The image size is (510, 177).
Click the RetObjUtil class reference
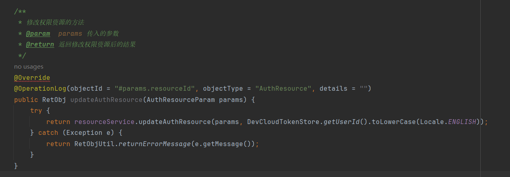coord(94,144)
